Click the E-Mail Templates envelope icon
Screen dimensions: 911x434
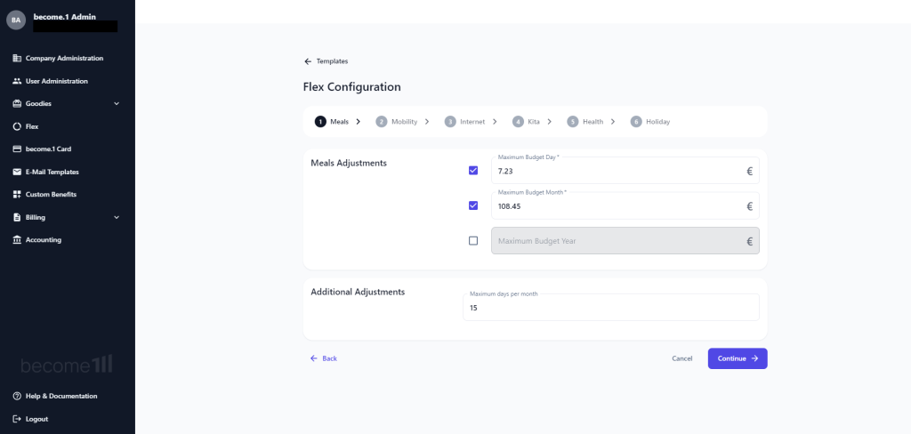[x=17, y=172]
